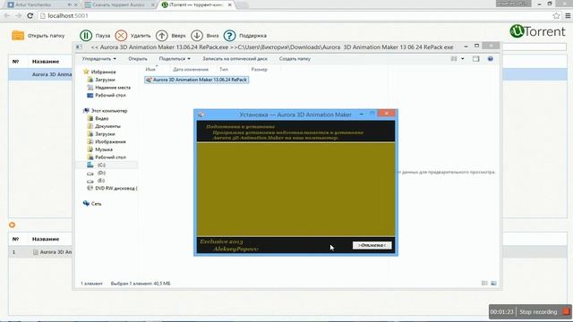Screen dimensions: 573x322
Task: Open the Упорядочить dropdown menu
Action: tap(99, 59)
